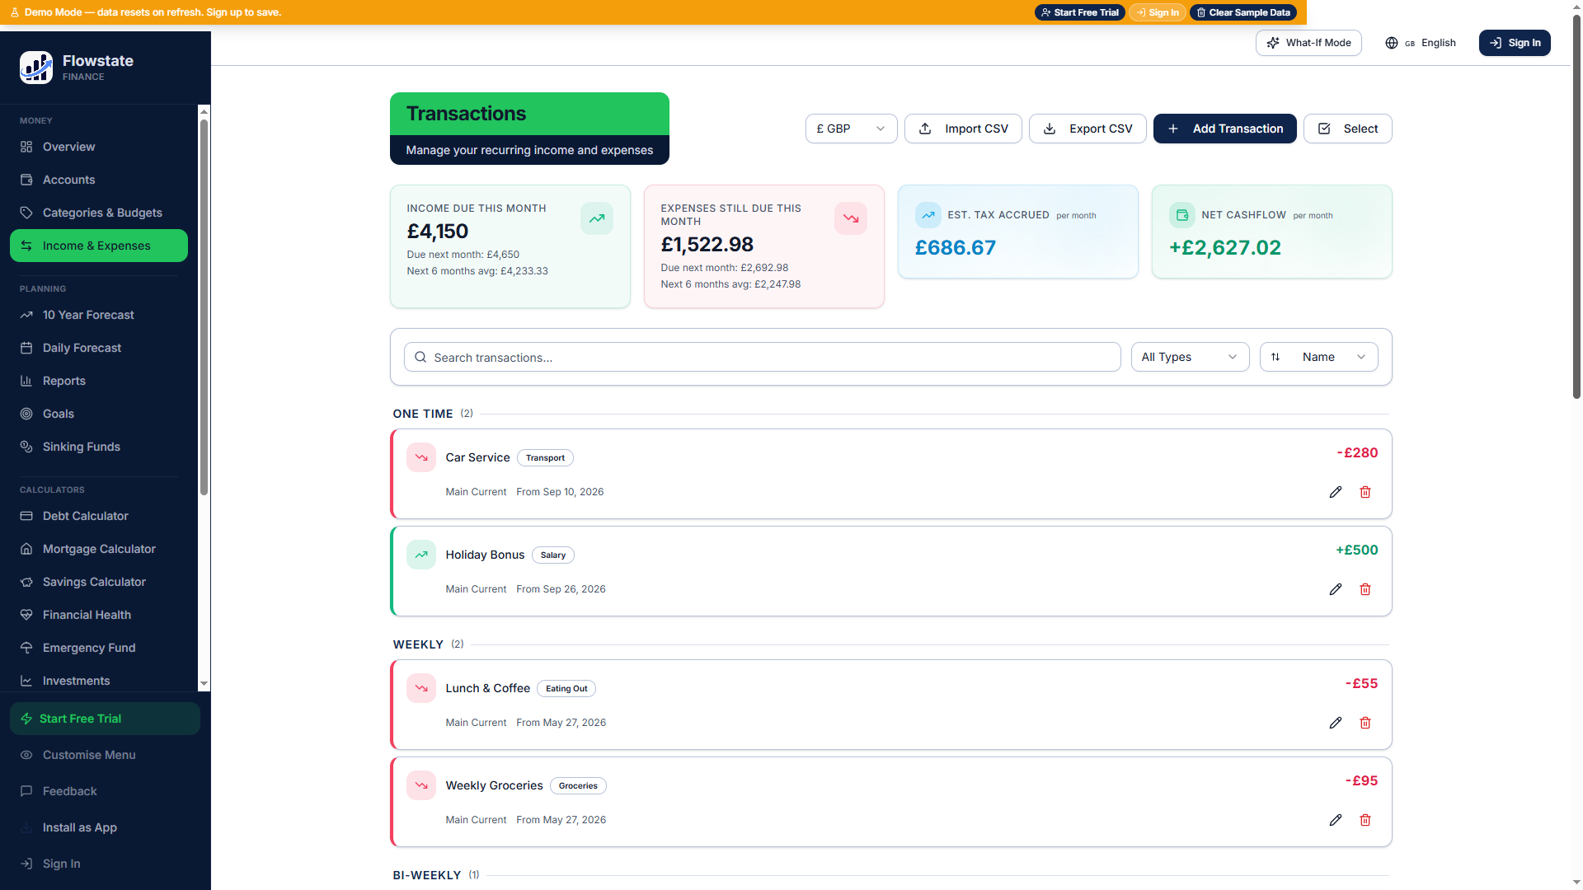The height and width of the screenshot is (890, 1583).
Task: Open the GBP currency dropdown
Action: (x=851, y=129)
